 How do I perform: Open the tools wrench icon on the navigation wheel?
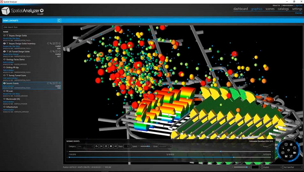pos(291,156)
